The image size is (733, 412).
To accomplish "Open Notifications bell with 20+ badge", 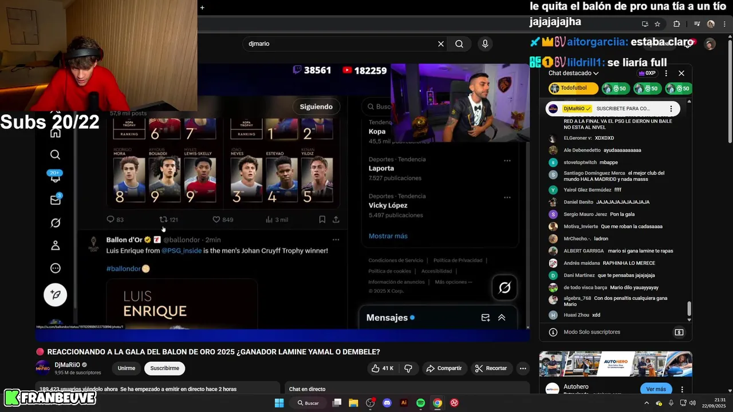I will (56, 177).
